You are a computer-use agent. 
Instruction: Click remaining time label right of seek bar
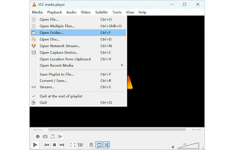[196, 130]
